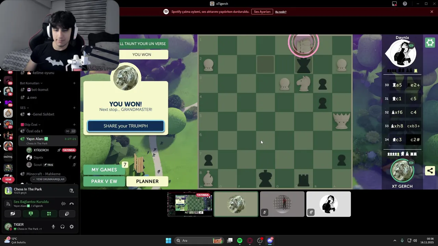This screenshot has width=438, height=246.
Task: Click Daynlx opponent avatar
Action: pos(402,54)
